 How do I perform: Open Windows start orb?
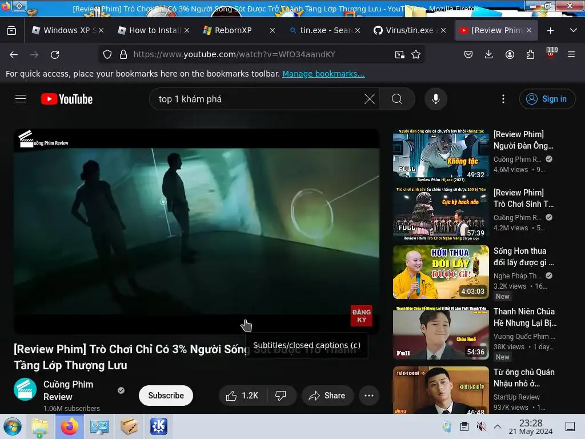point(13,426)
